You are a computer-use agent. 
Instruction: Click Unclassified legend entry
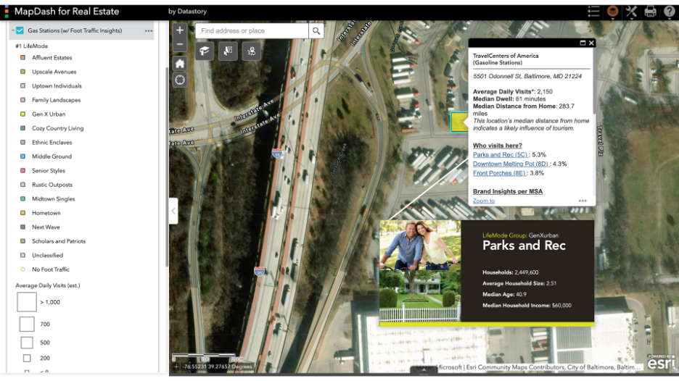click(x=48, y=255)
